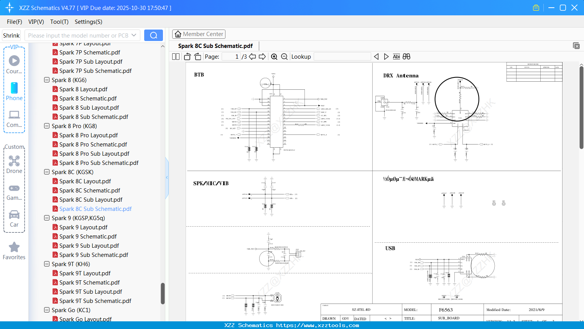Screen dimensions: 584x329
Task: Toggle the Abi match-case search option
Action: tap(396, 56)
